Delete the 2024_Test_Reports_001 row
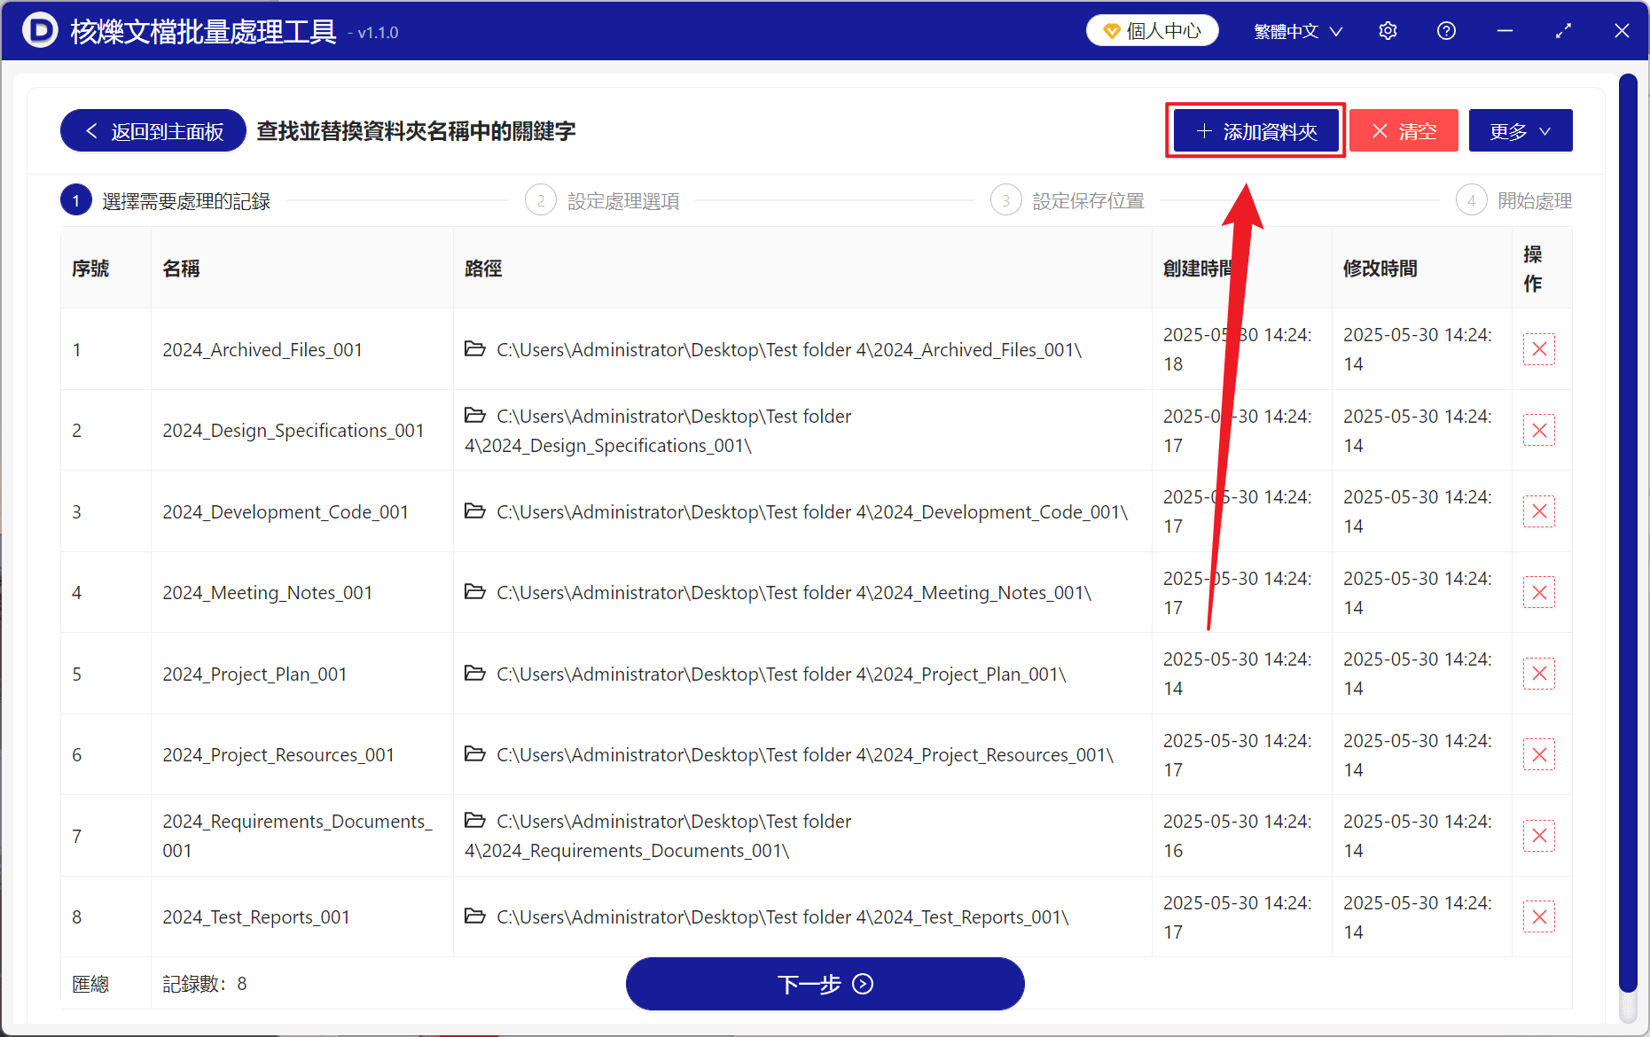Image resolution: width=1650 pixels, height=1037 pixels. 1539,917
